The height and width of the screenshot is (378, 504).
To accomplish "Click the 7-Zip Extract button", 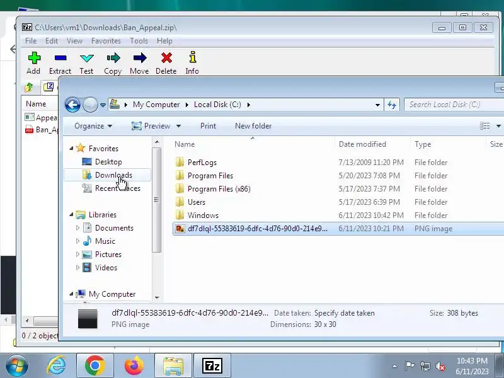I will pyautogui.click(x=60, y=63).
